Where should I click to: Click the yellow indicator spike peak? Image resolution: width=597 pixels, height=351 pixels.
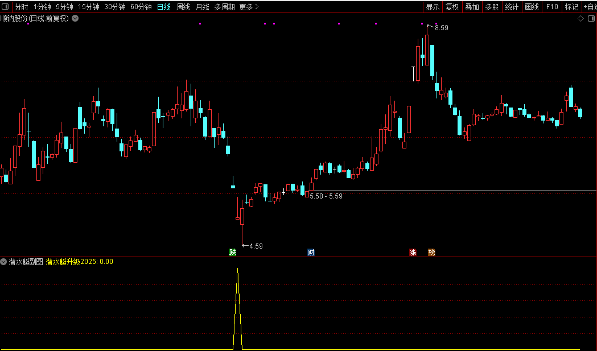tap(237, 270)
